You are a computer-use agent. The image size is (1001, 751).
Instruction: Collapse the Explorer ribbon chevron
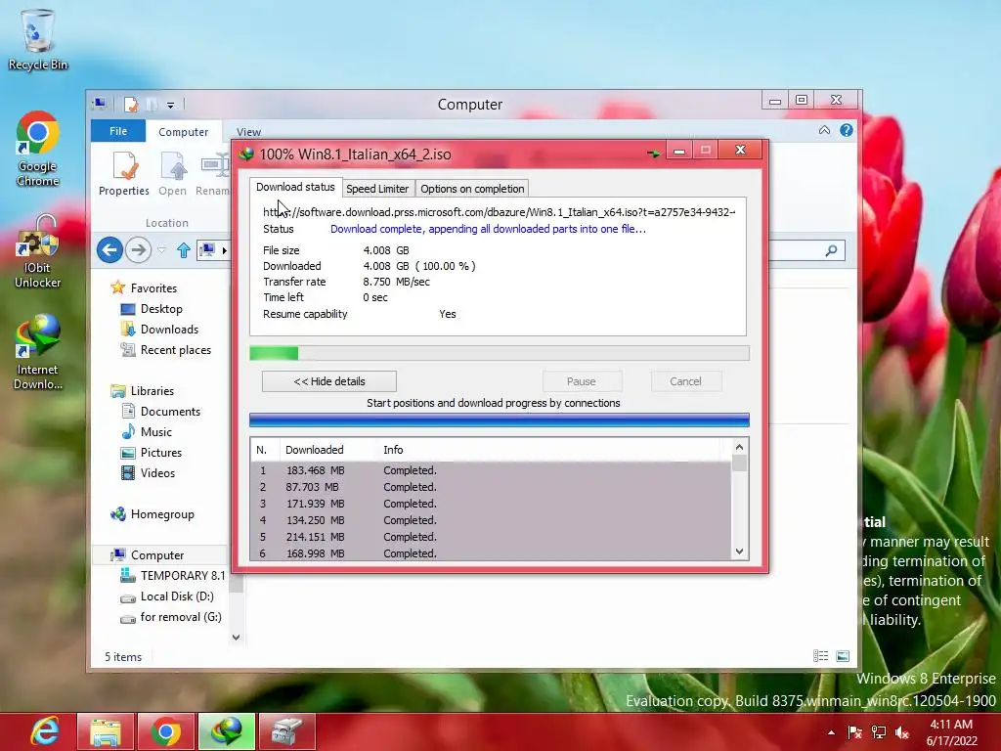(824, 130)
